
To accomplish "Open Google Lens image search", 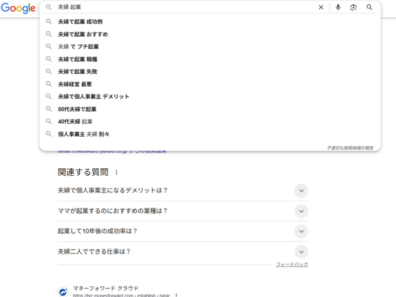I will tap(353, 7).
